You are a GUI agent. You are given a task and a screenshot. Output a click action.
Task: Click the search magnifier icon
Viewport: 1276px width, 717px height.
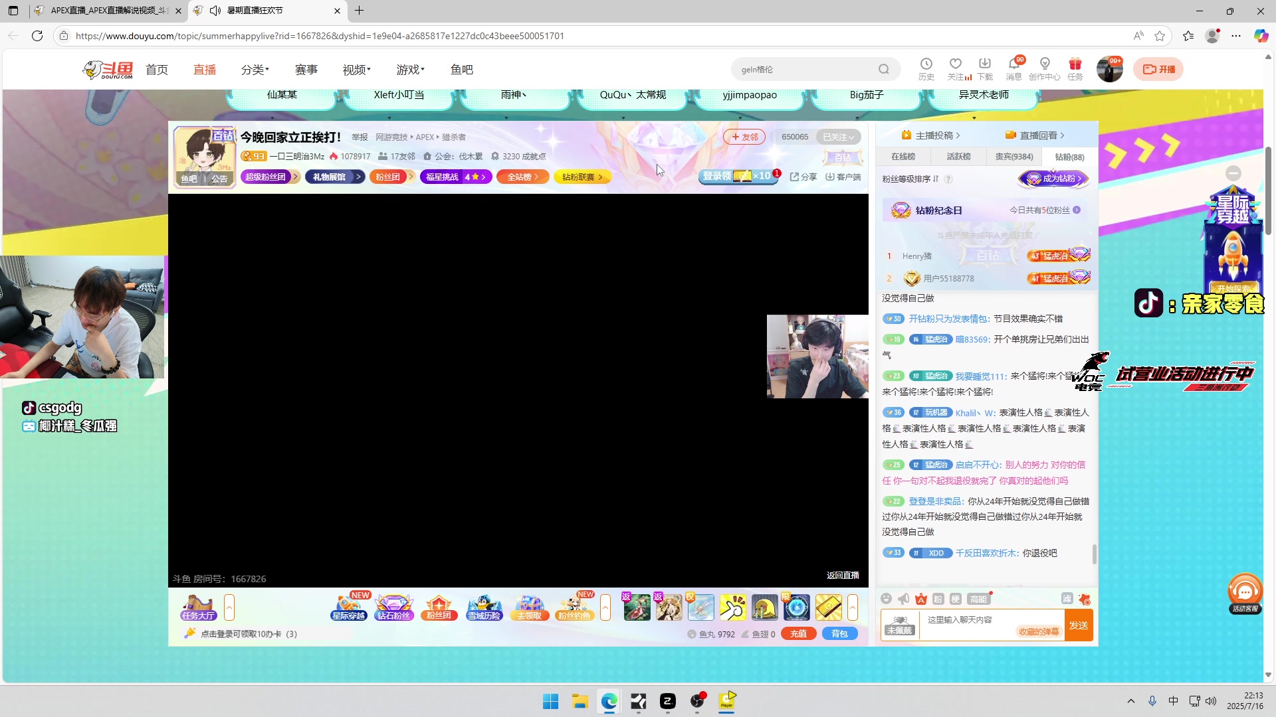[x=883, y=69]
